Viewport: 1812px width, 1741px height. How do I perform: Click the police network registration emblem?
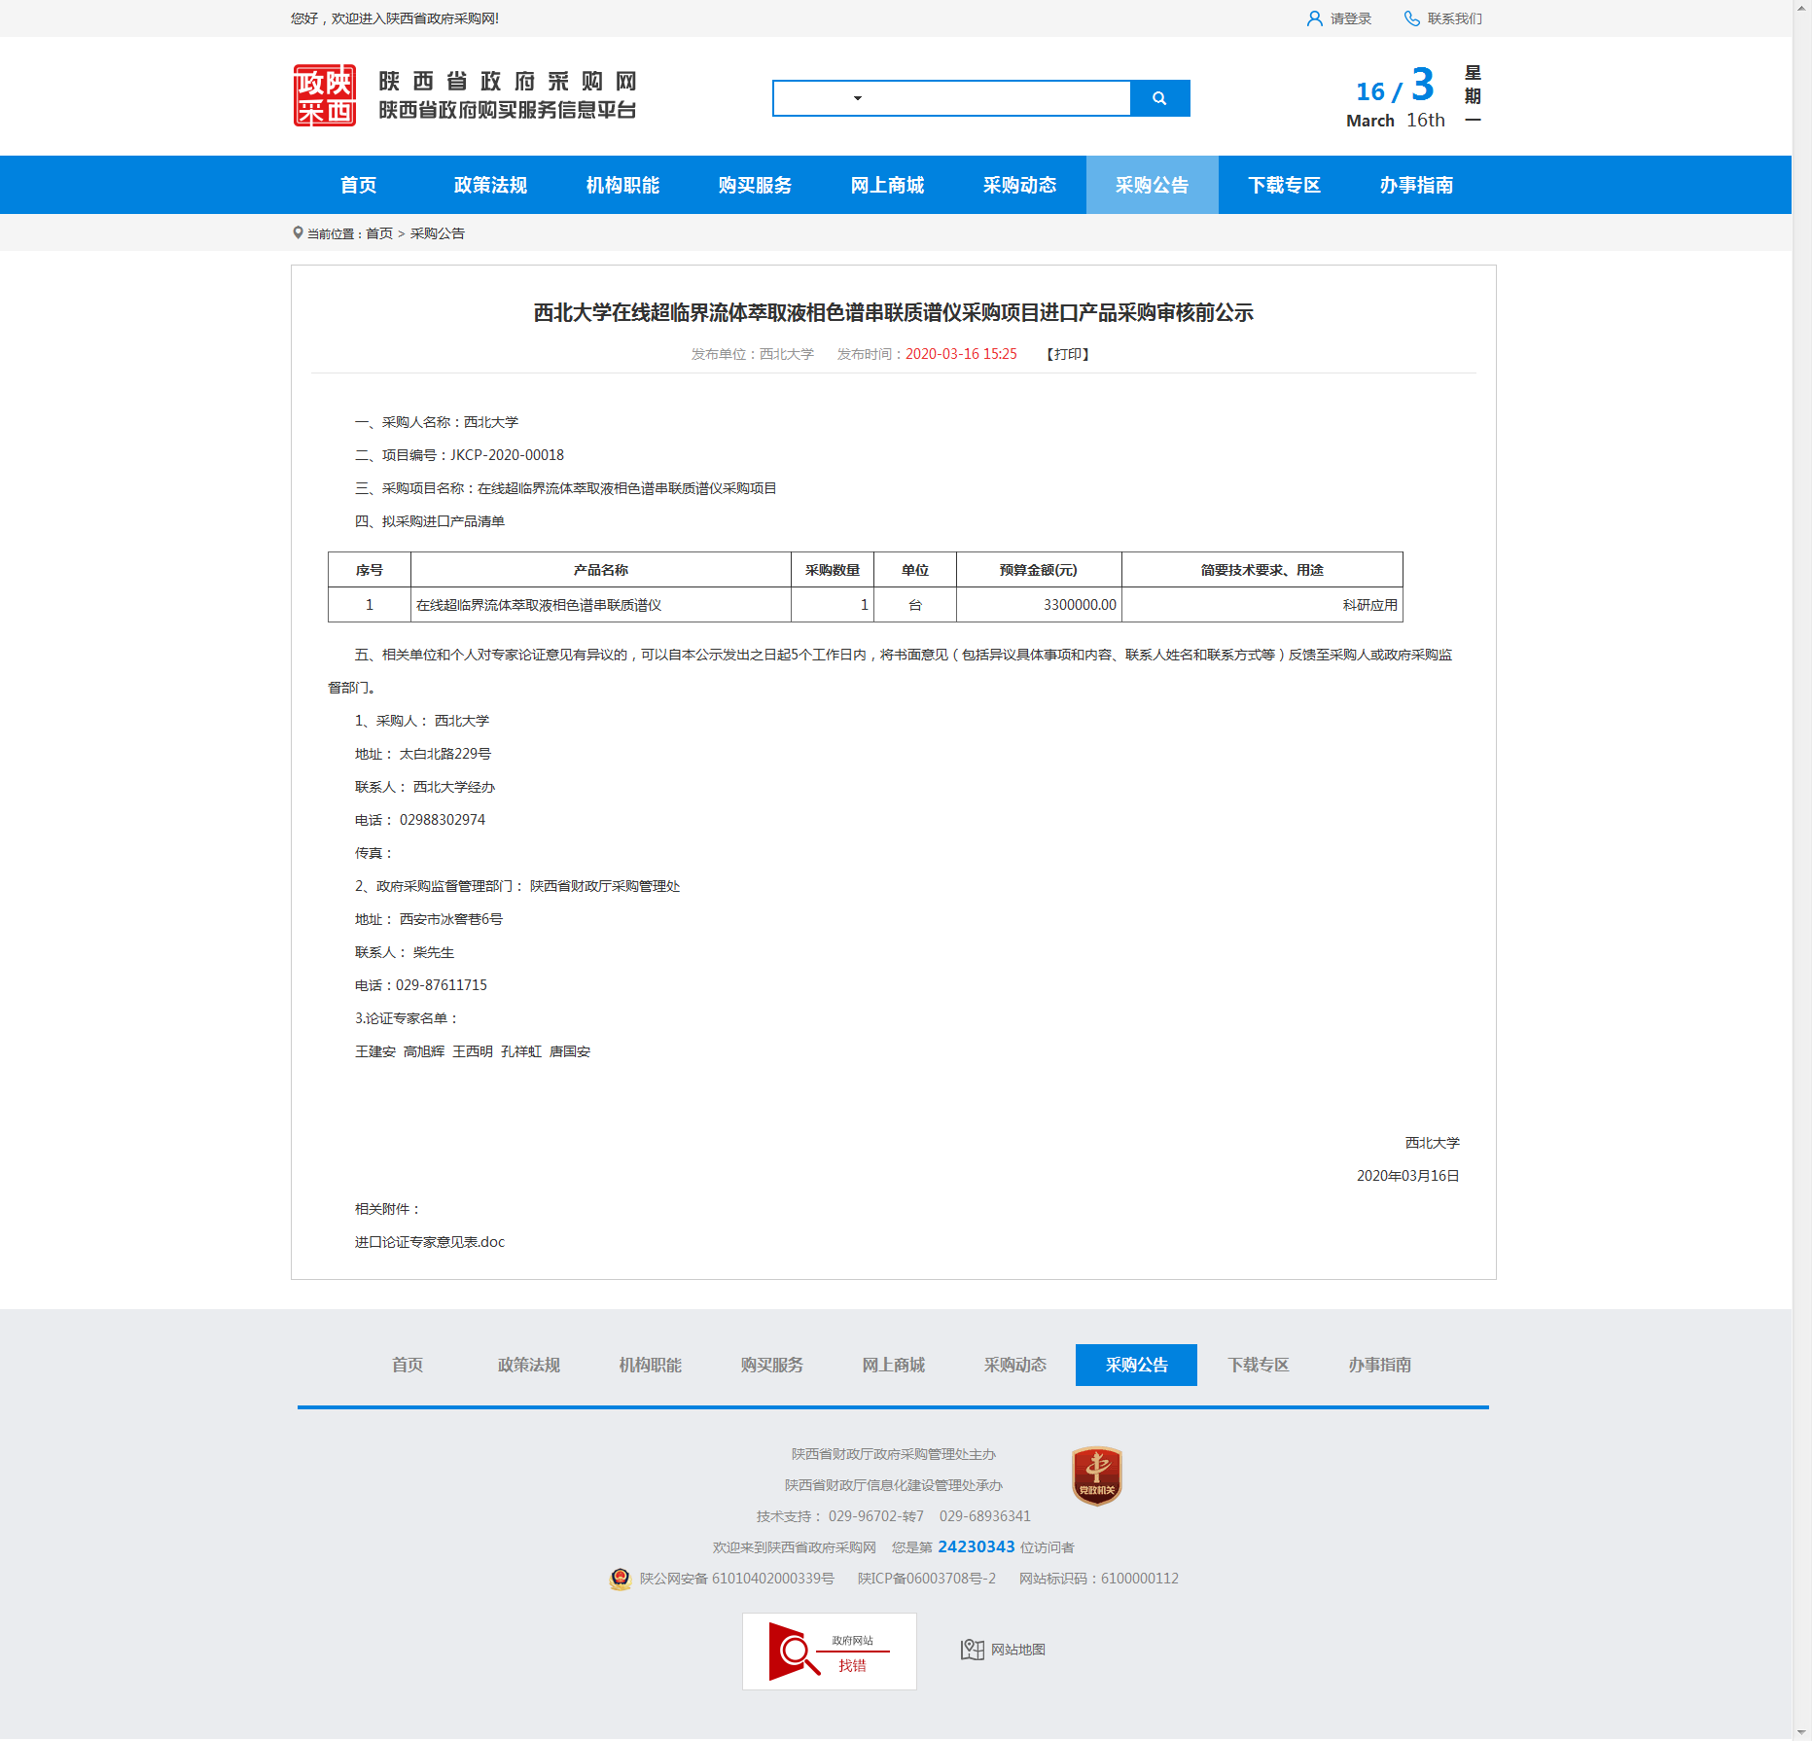point(621,1579)
